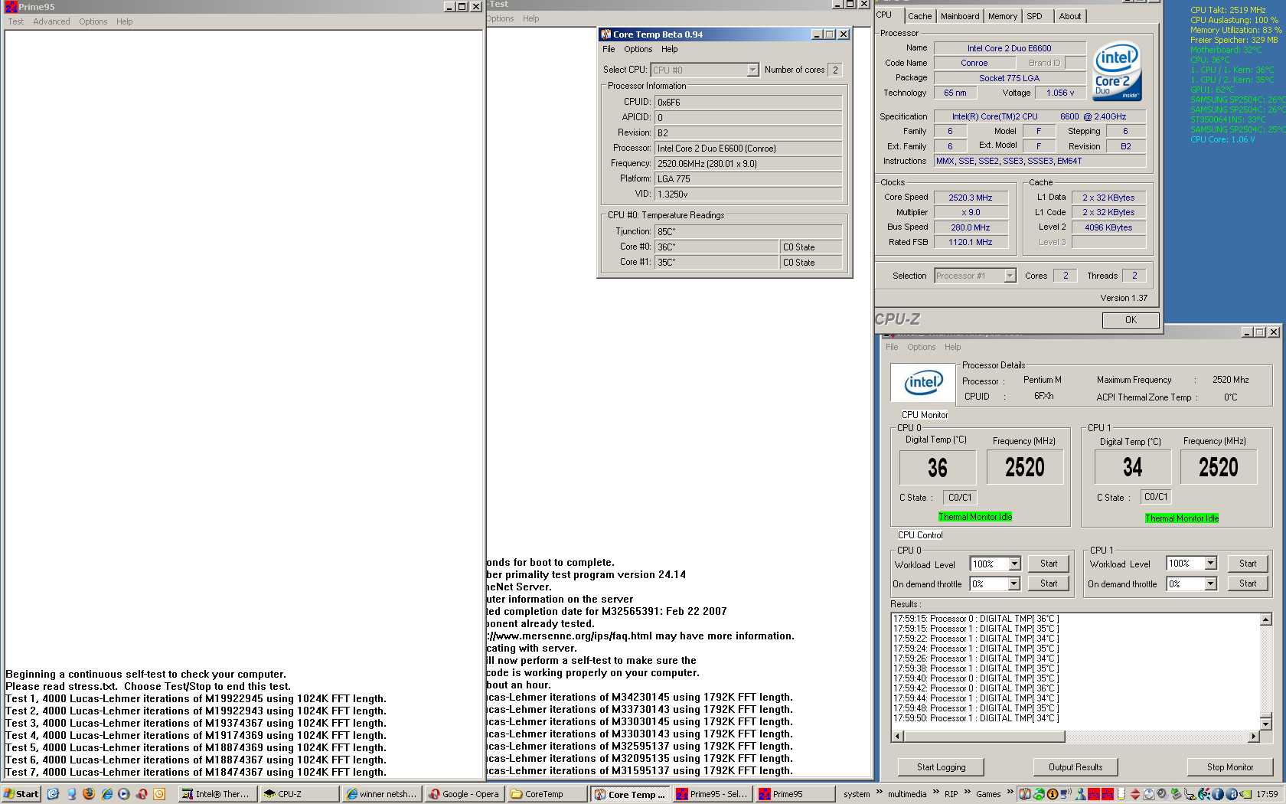Expand the system toolbar chevron
This screenshot has height=804, width=1286.
coord(880,793)
